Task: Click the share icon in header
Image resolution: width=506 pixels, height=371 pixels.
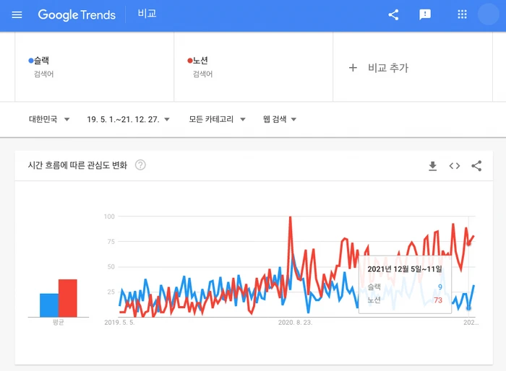Action: 393,14
